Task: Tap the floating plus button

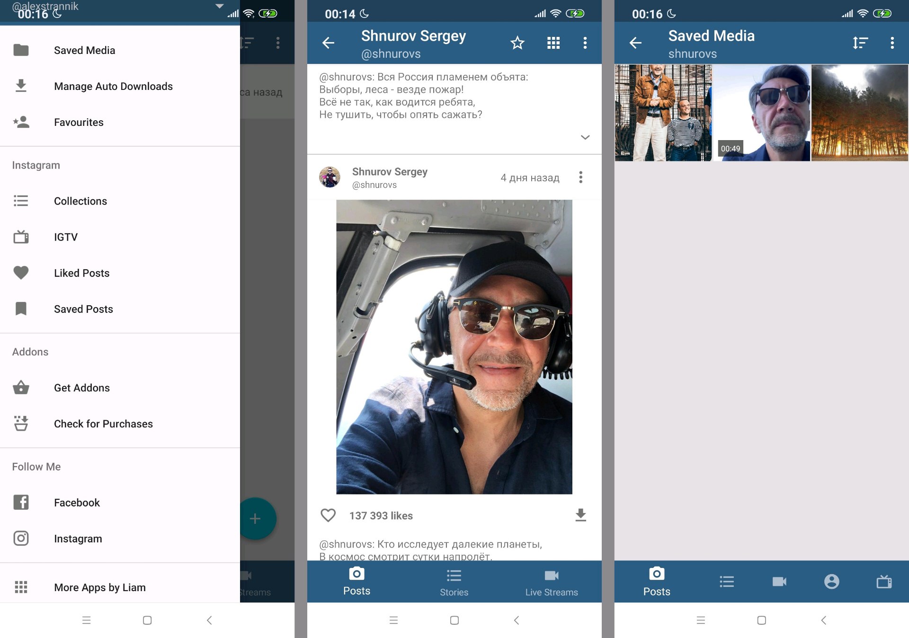Action: click(x=255, y=519)
